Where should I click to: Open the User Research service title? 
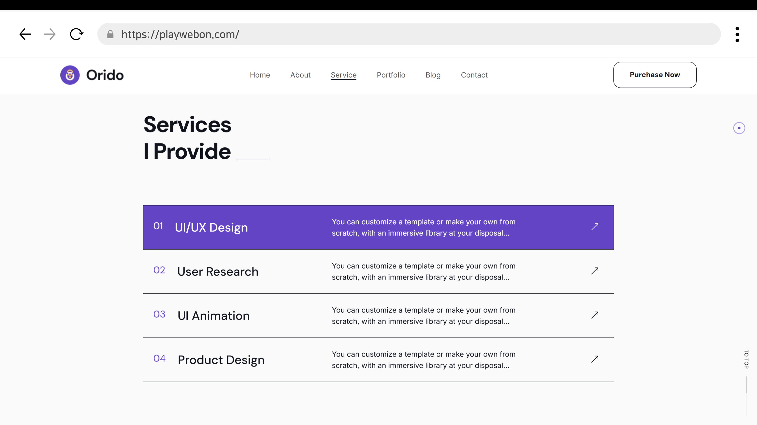pyautogui.click(x=218, y=272)
